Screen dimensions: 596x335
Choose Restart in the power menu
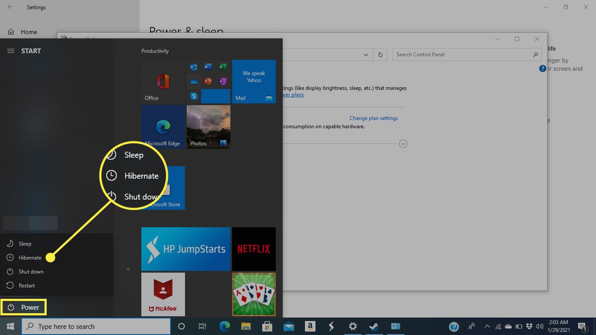click(56, 286)
